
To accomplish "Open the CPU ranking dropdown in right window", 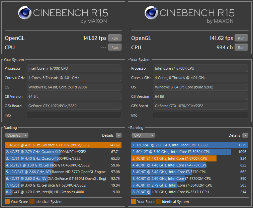I will 143,135.
